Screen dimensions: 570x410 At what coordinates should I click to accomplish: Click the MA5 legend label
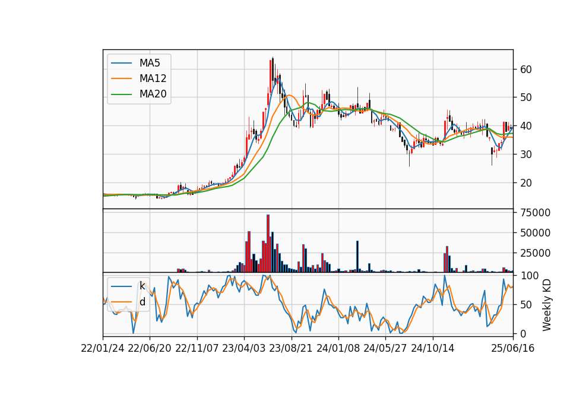click(x=150, y=63)
